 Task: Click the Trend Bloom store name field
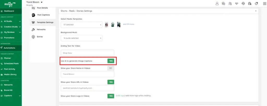click(x=87, y=74)
